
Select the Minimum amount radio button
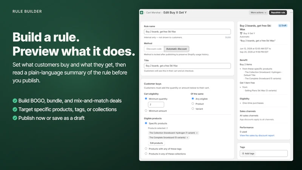coord(146,111)
